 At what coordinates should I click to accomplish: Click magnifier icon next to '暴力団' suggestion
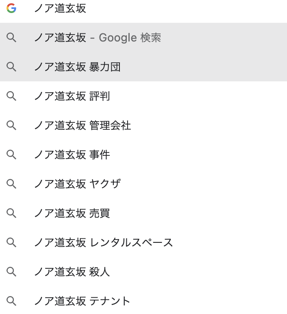coord(11,67)
